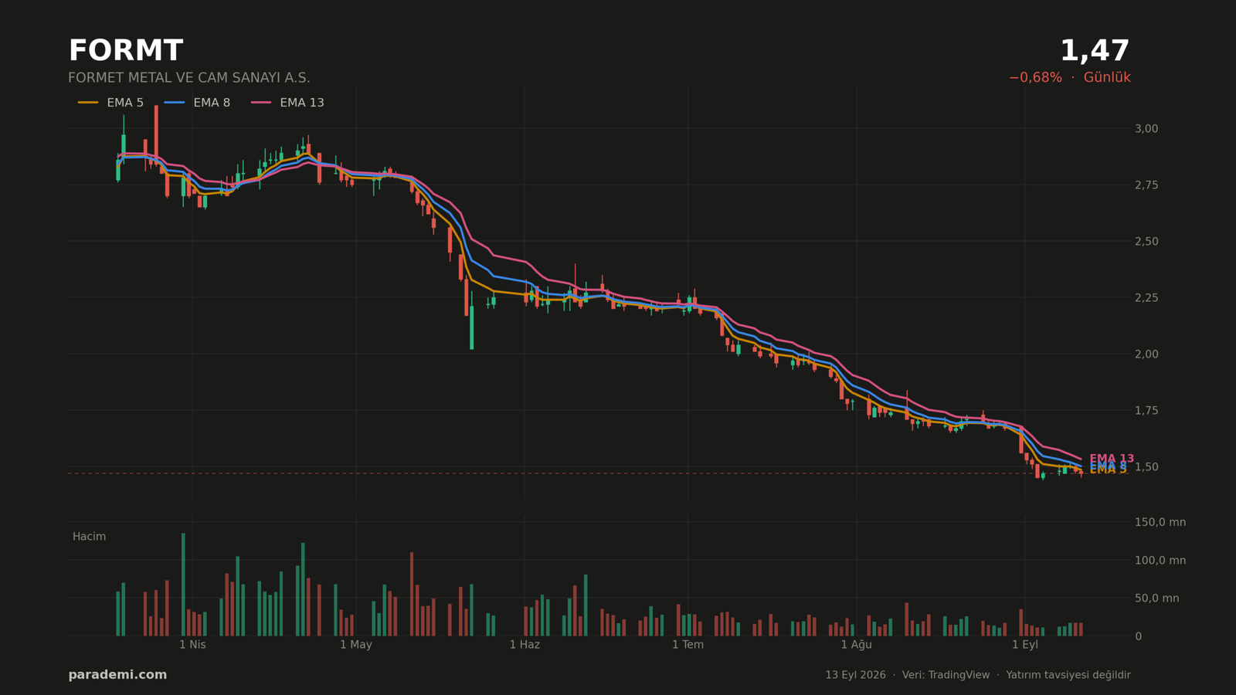Click the Veri: TradingView source credit

(946, 675)
